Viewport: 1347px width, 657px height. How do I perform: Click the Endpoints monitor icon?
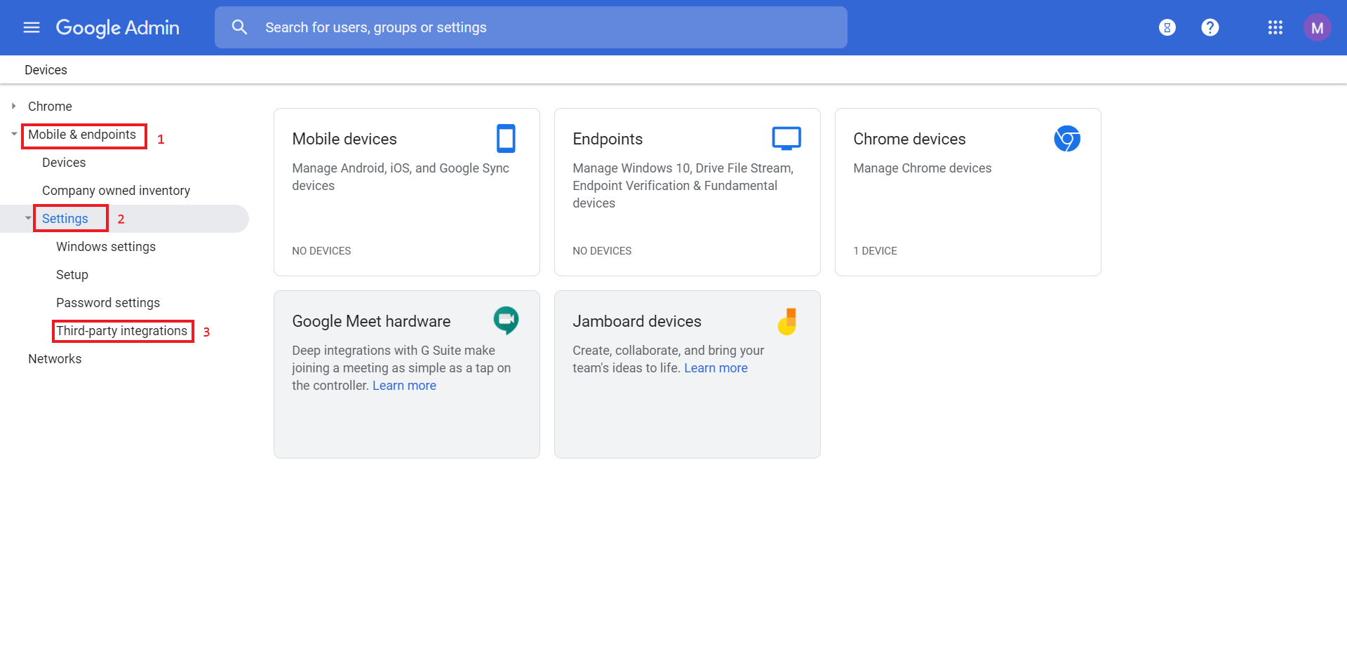(x=786, y=138)
